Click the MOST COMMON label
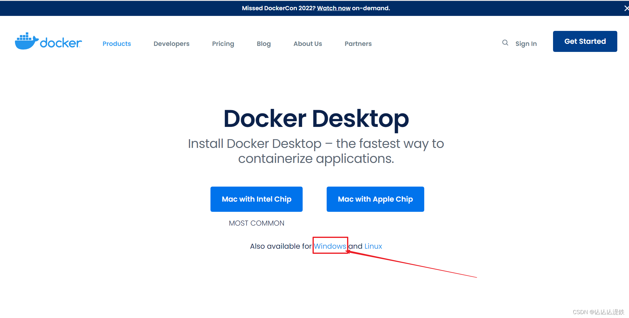 pos(256,223)
